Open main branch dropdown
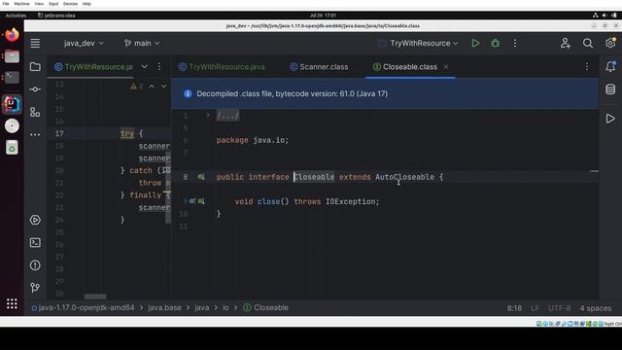This screenshot has height=350, width=622. pyautogui.click(x=142, y=43)
